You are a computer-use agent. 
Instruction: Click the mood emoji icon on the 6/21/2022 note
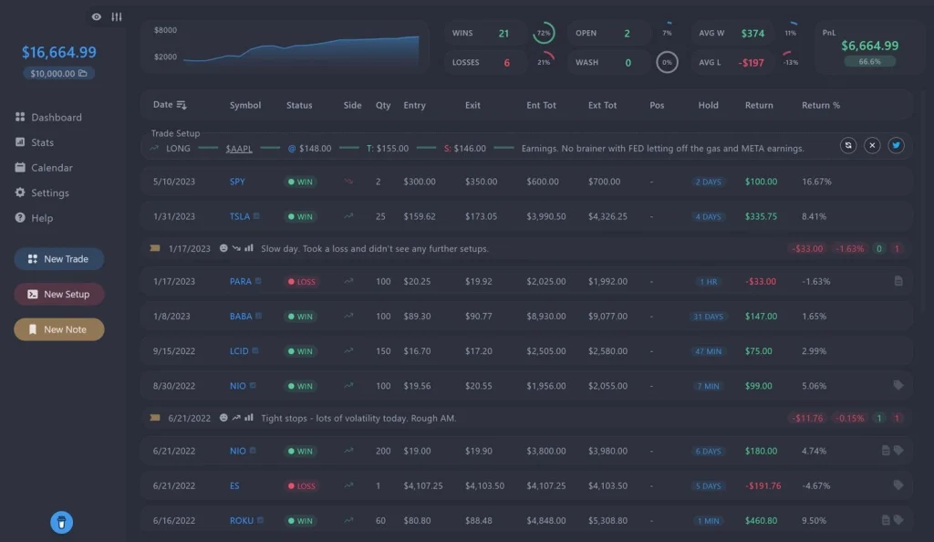[223, 418]
